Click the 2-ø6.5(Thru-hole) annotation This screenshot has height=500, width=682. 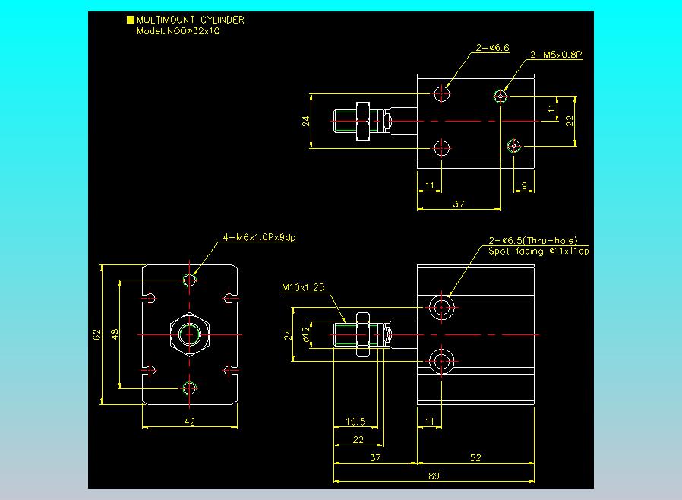coord(533,241)
